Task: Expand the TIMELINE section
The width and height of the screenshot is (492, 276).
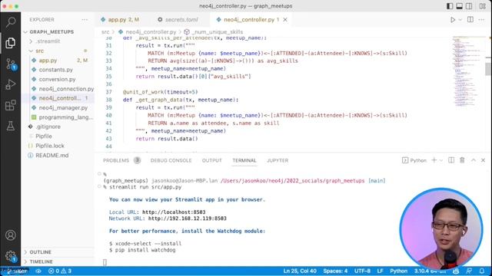Action: tap(41, 261)
